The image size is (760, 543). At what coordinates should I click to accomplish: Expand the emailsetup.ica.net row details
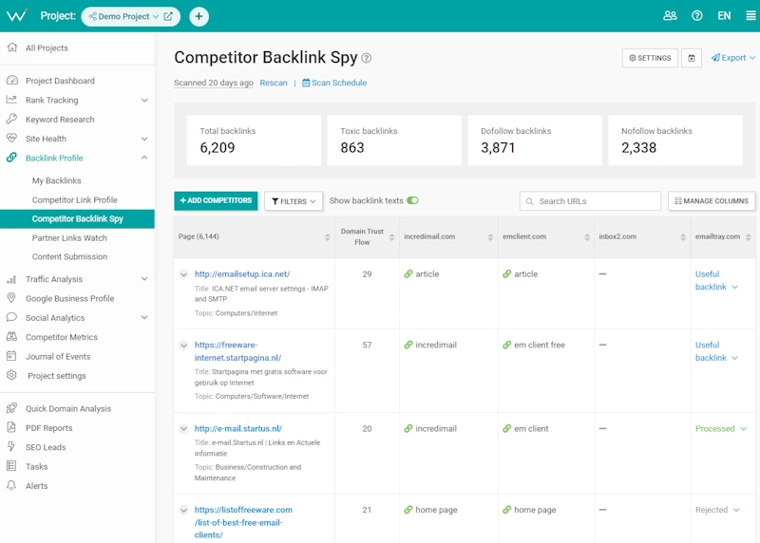click(183, 274)
